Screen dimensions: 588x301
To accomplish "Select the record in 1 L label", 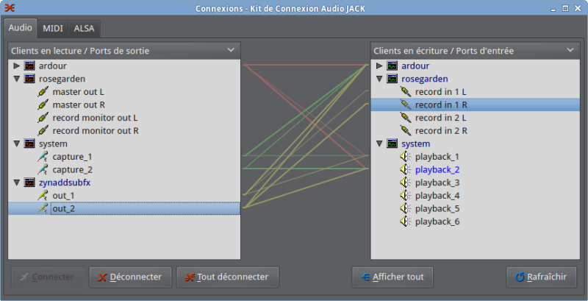I will 440,92.
